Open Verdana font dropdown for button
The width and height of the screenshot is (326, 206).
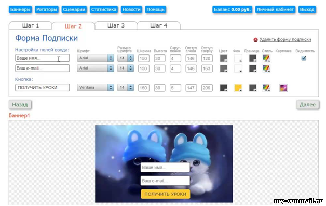pyautogui.click(x=96, y=88)
